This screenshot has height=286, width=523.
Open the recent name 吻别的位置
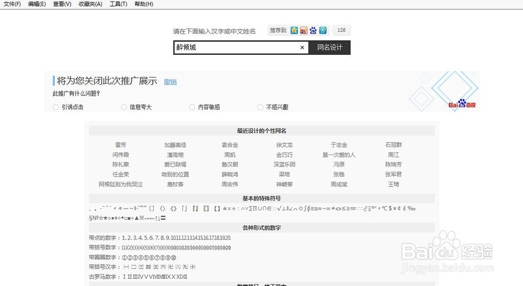click(175, 174)
